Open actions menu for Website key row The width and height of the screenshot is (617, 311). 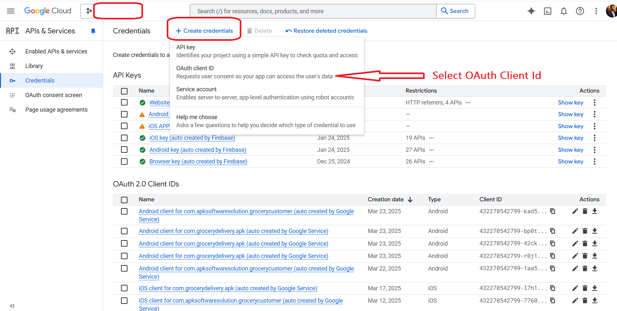click(x=594, y=103)
